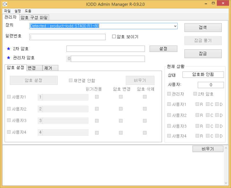Toggle the 사용자1 checkbox in password panel
Image resolution: width=231 pixels, height=188 pixels.
[x=9, y=97]
